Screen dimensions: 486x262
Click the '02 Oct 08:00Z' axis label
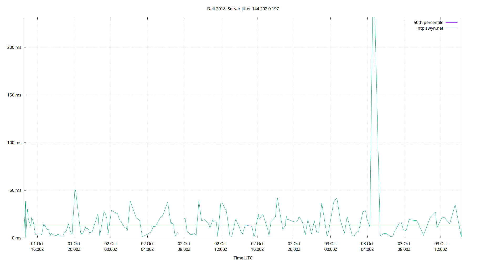point(184,247)
